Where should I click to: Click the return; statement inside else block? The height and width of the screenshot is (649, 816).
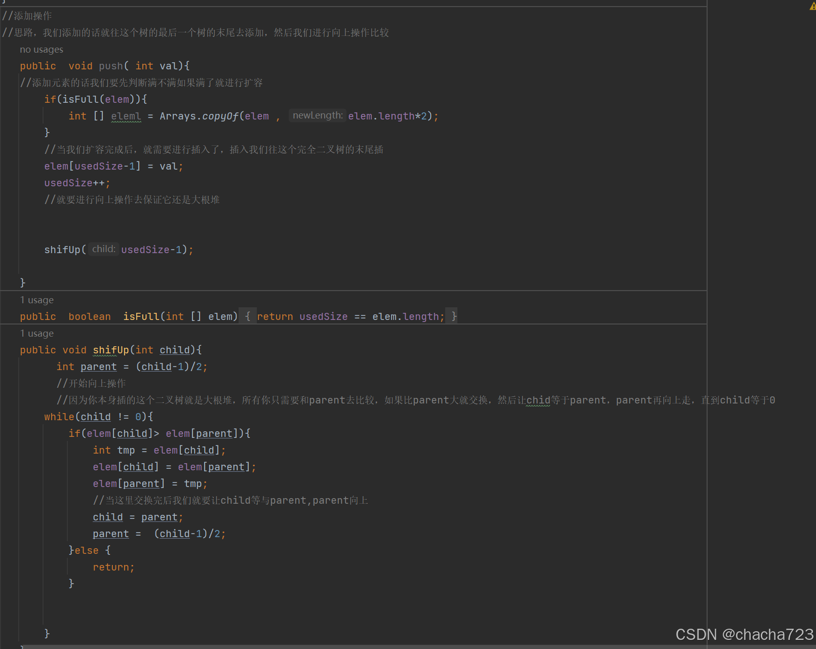pos(113,567)
